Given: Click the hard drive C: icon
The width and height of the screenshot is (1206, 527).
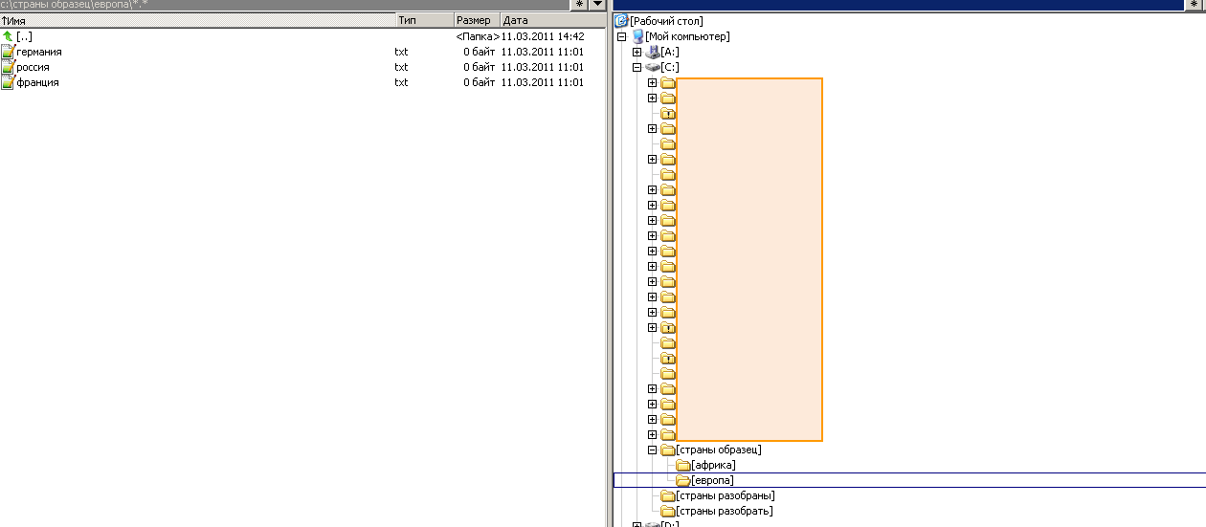Looking at the screenshot, I should pos(653,67).
